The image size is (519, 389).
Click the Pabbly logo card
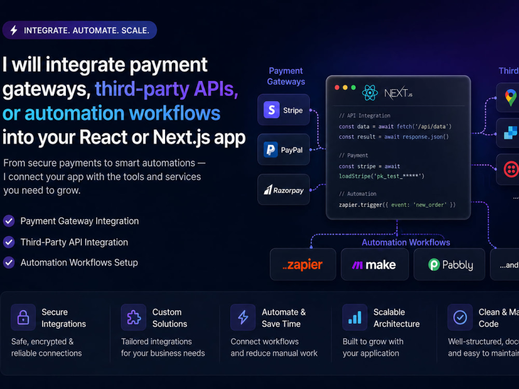449,265
